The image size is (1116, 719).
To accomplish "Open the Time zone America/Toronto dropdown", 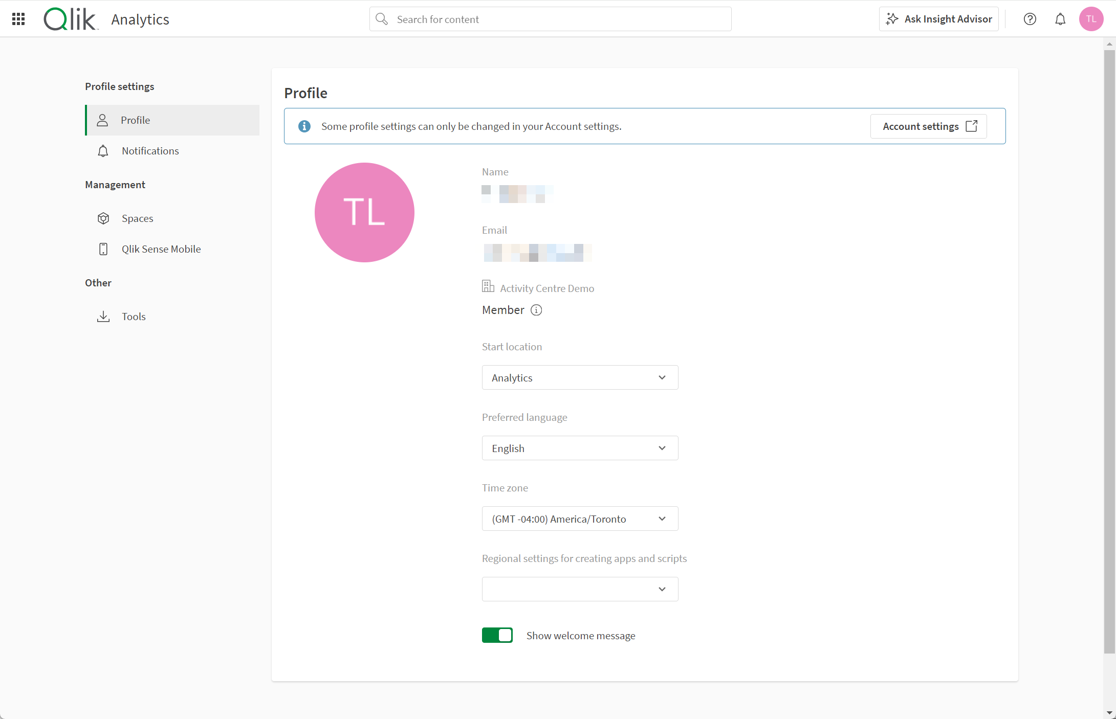I will coord(580,519).
